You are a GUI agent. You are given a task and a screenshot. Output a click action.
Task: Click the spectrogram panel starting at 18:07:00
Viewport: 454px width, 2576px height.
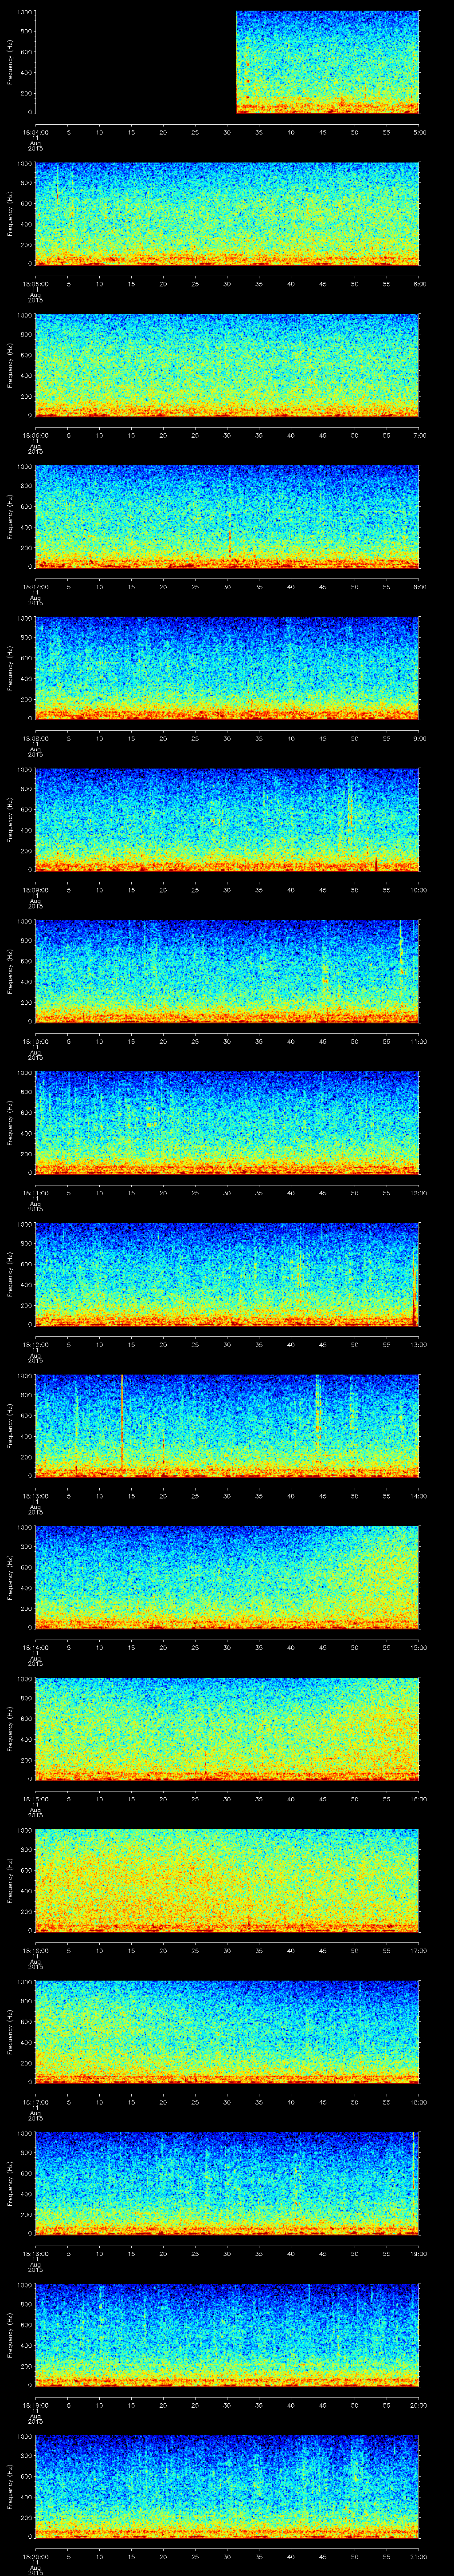pyautogui.click(x=227, y=517)
